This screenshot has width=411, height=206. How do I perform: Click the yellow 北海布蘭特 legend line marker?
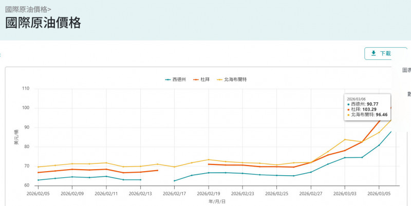point(220,79)
